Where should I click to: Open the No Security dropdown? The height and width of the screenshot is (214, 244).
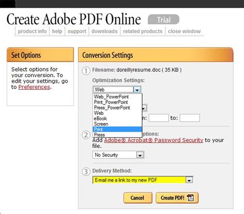pos(118,155)
